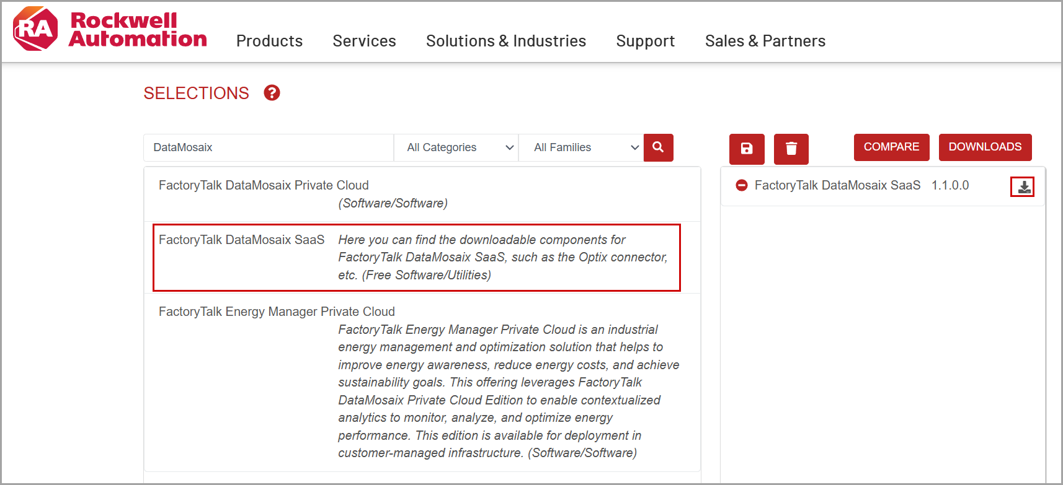Click the download icon for DataMosaix SaaS
This screenshot has height=485, width=1063.
[x=1022, y=186]
